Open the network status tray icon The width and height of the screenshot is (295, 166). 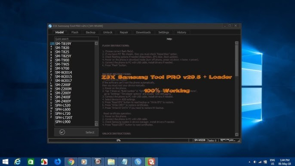click(x=260, y=162)
